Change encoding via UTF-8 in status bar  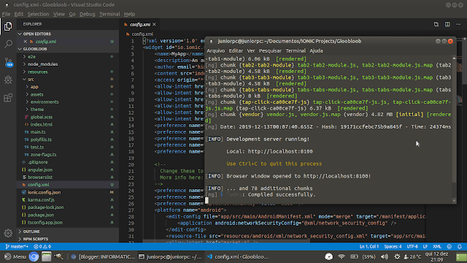pyautogui.click(x=412, y=247)
